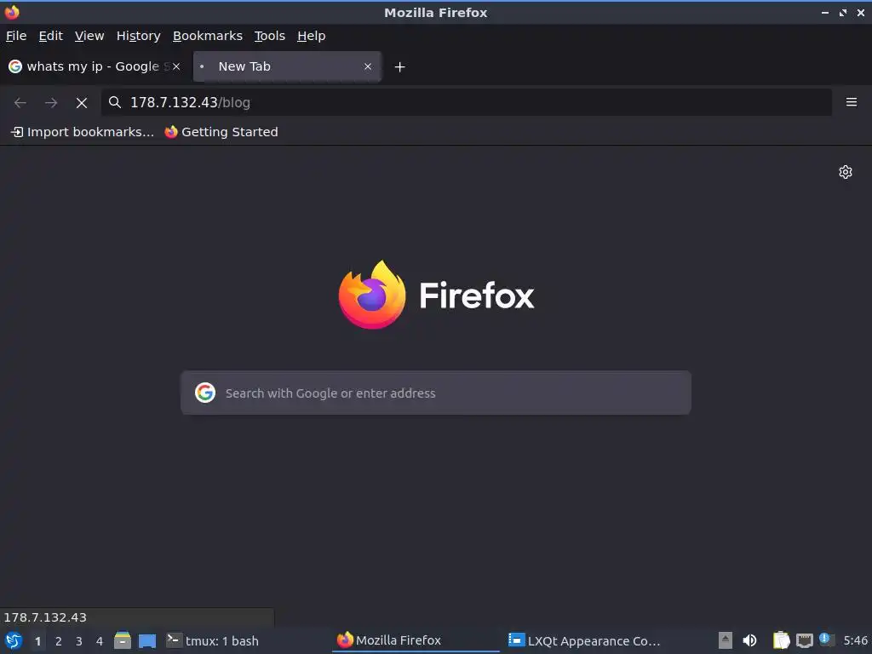This screenshot has height=654, width=872.
Task: Go forward with the forward arrow
Action: pos(51,102)
